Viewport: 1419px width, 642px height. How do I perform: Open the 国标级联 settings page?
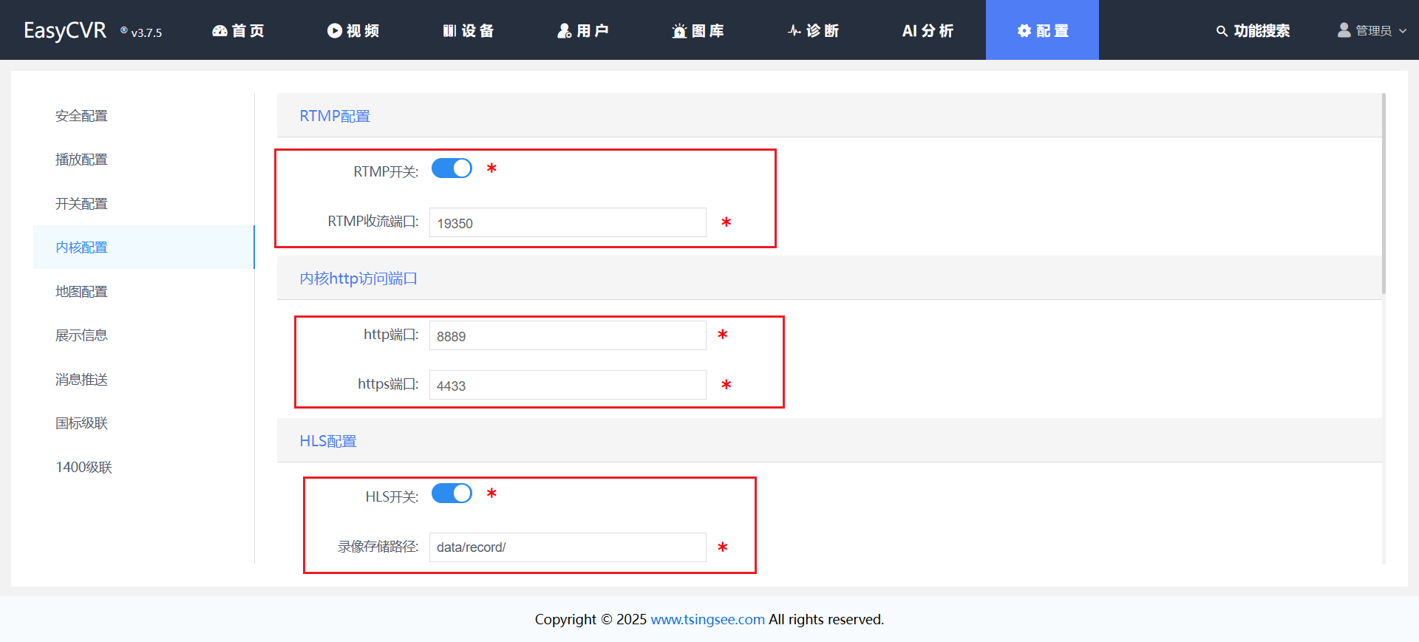[81, 423]
